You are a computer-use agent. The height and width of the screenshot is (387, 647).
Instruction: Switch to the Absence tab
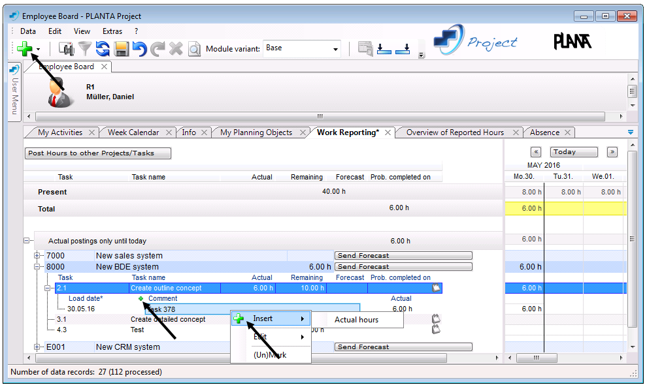[x=544, y=132]
